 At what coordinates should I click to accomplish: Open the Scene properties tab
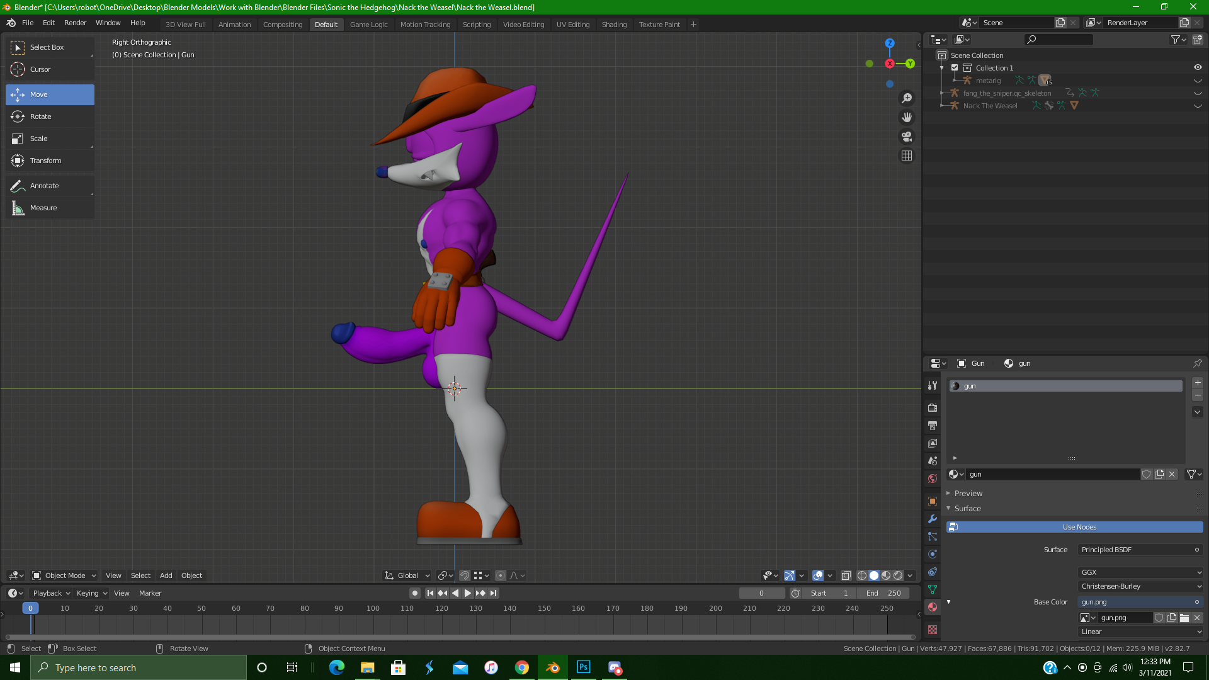[933, 461]
